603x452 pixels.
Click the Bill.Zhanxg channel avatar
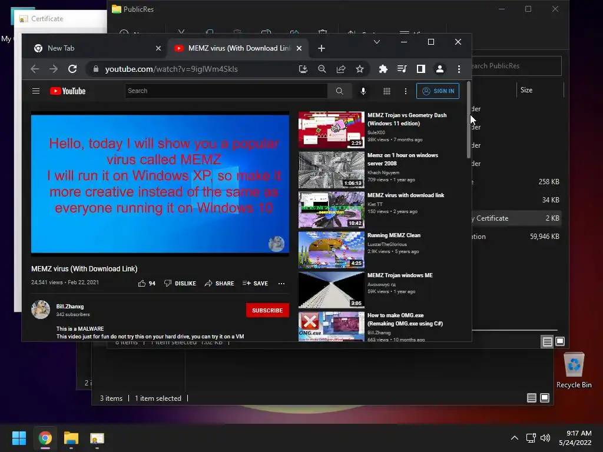coord(41,310)
